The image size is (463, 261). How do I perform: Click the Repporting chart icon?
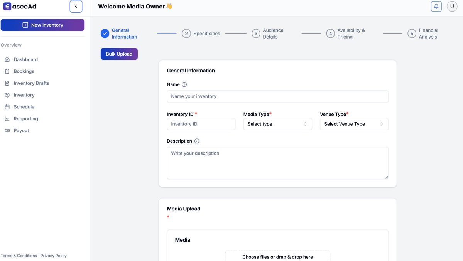[7, 119]
